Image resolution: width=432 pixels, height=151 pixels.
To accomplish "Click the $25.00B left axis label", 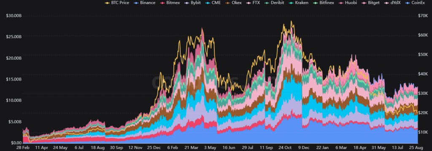I will tap(14, 37).
